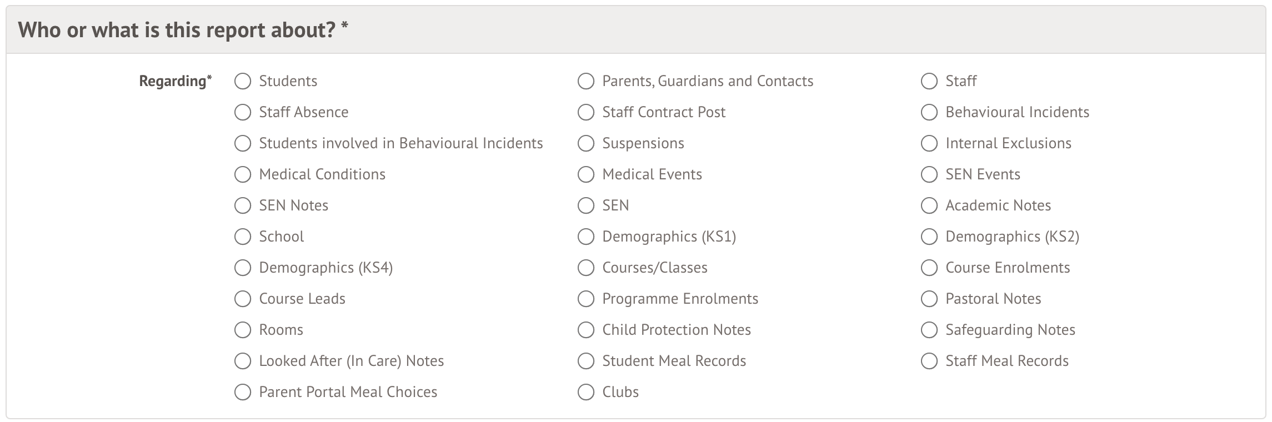Pick the Staff Absence option

pyautogui.click(x=243, y=113)
